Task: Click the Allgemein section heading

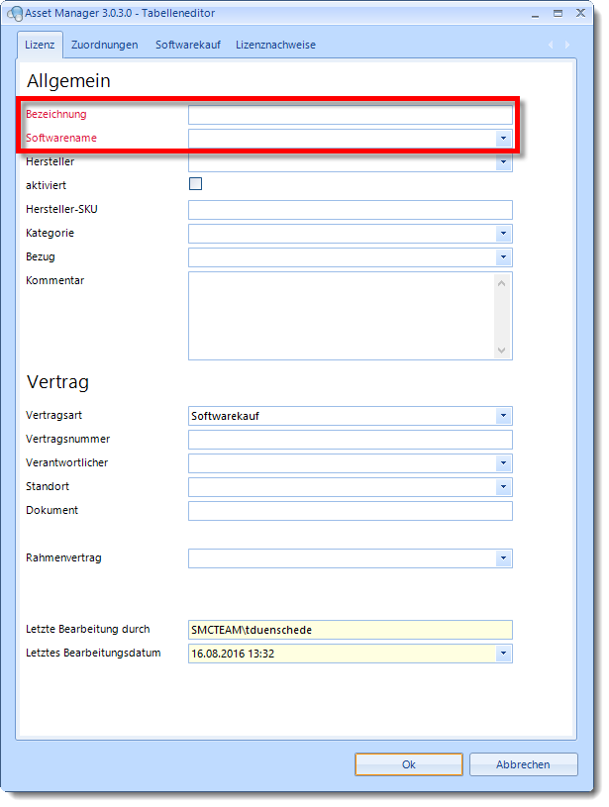Action: 68,81
